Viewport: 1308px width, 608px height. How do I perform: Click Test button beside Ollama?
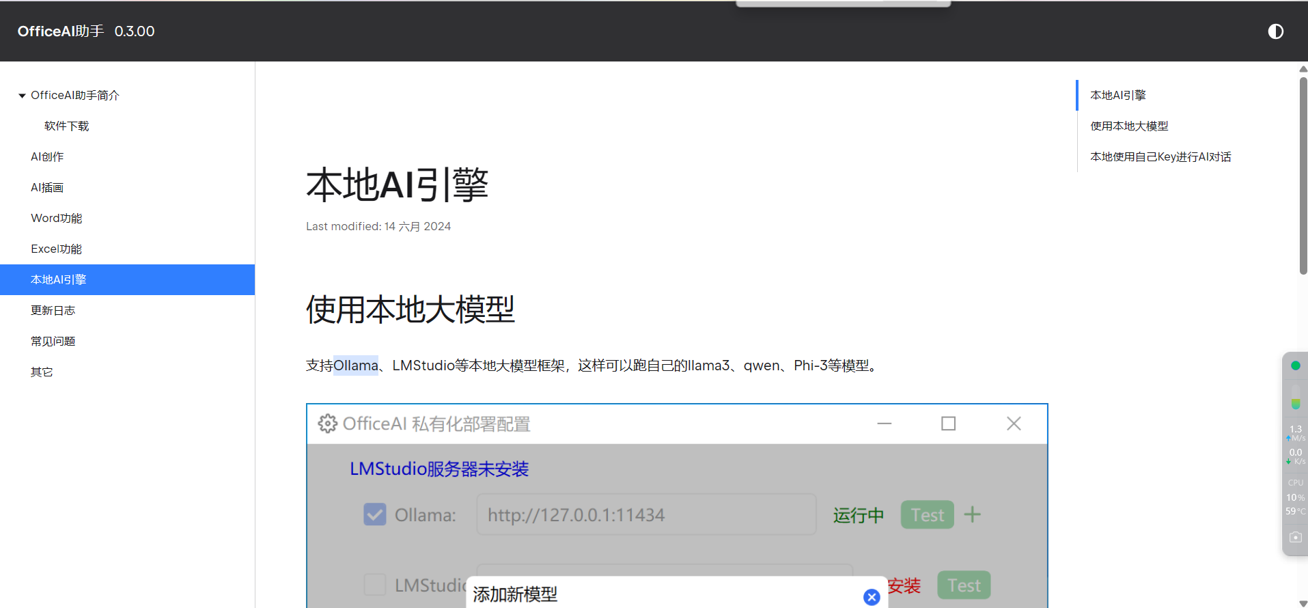click(928, 514)
